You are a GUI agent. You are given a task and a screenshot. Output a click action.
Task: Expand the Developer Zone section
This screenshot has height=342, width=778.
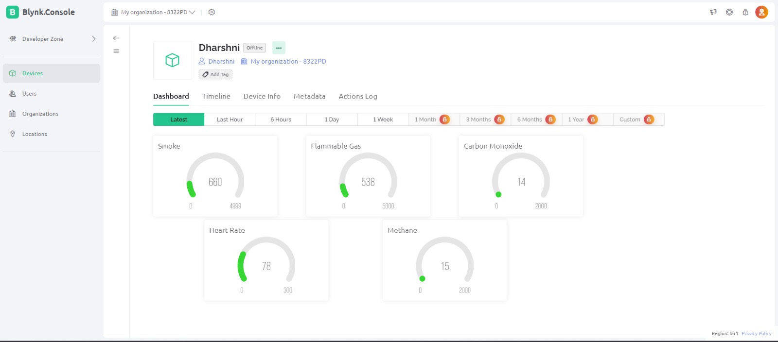pos(52,39)
